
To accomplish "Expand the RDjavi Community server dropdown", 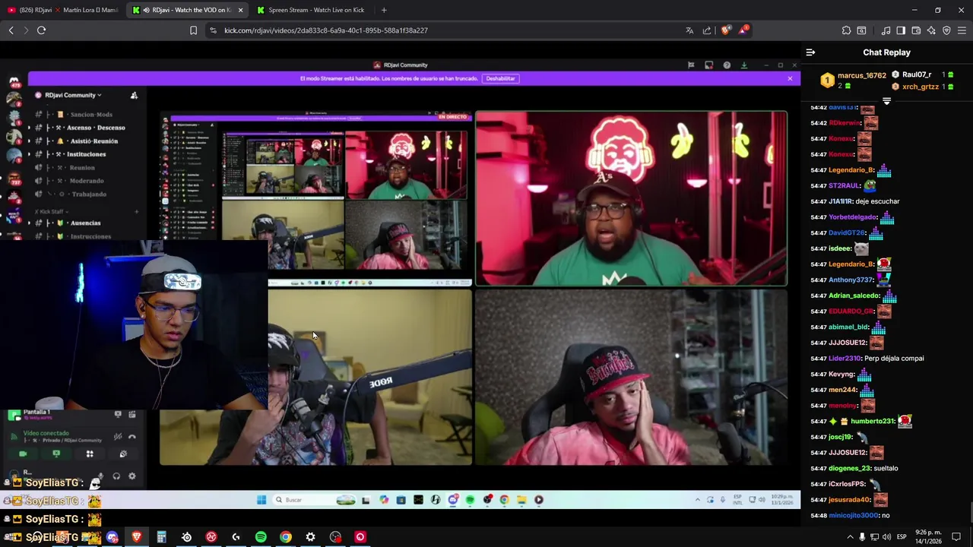I will [73, 95].
